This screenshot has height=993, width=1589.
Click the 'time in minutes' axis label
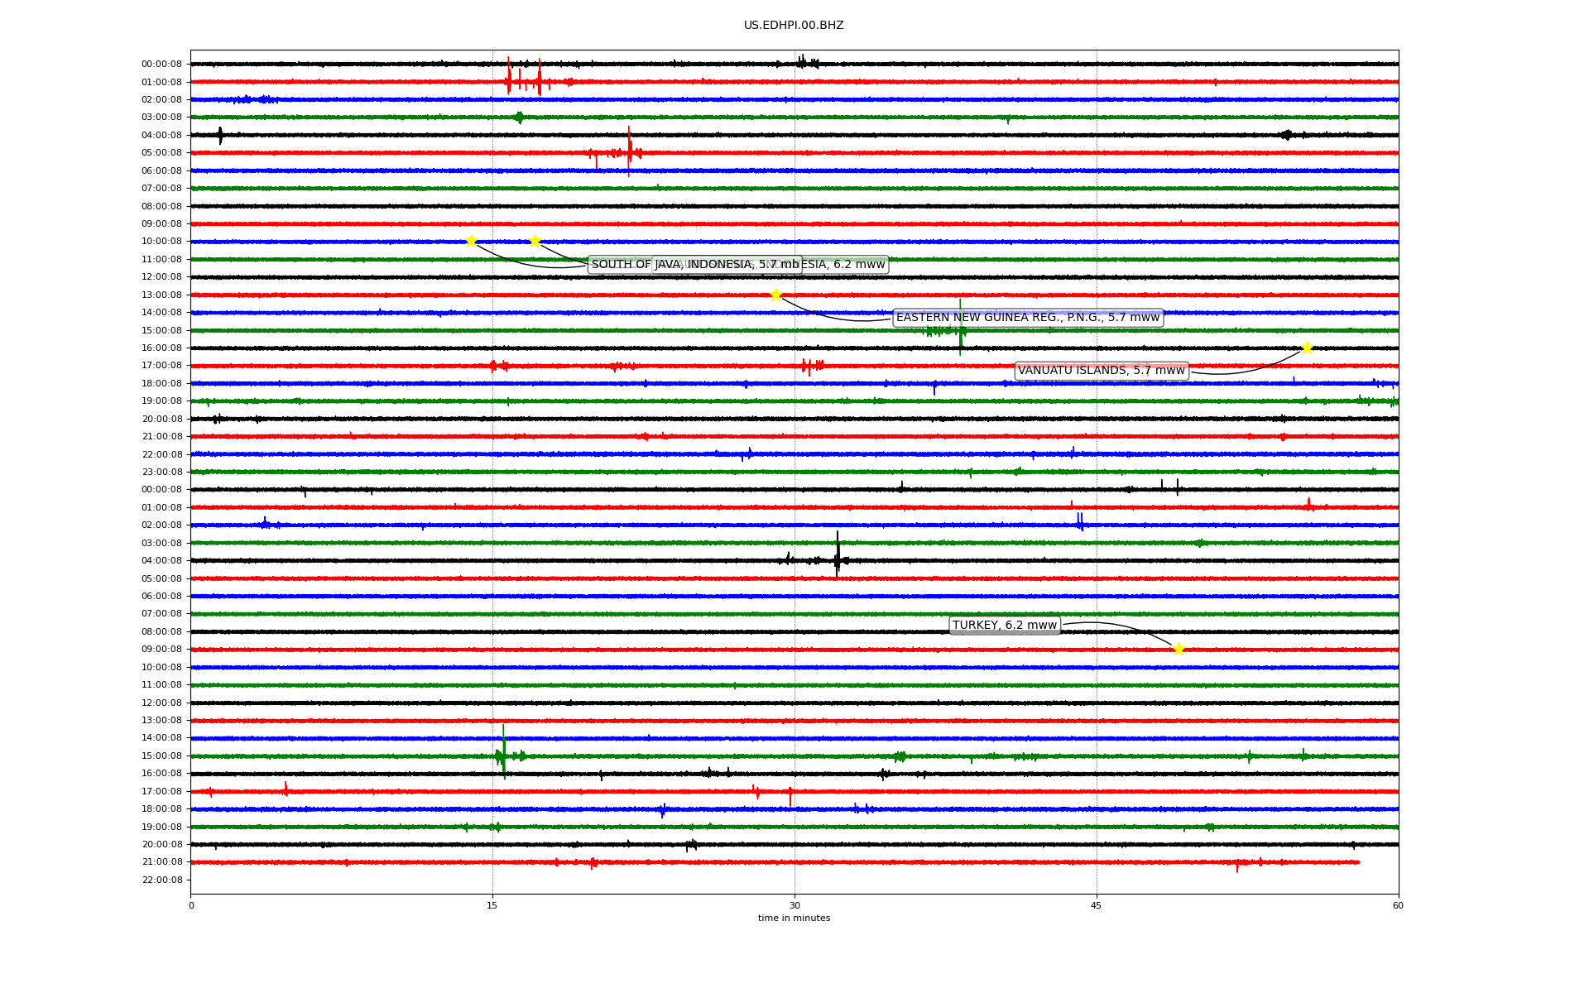tap(794, 919)
